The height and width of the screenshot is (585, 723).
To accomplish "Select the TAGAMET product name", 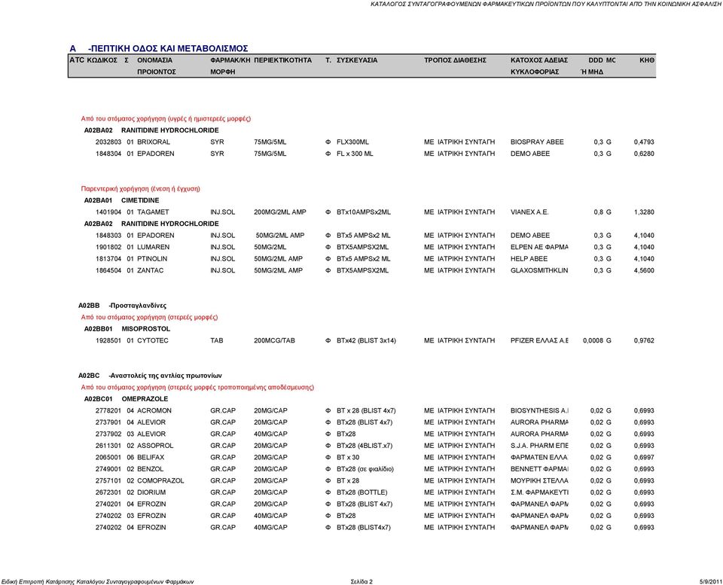I will [153, 212].
